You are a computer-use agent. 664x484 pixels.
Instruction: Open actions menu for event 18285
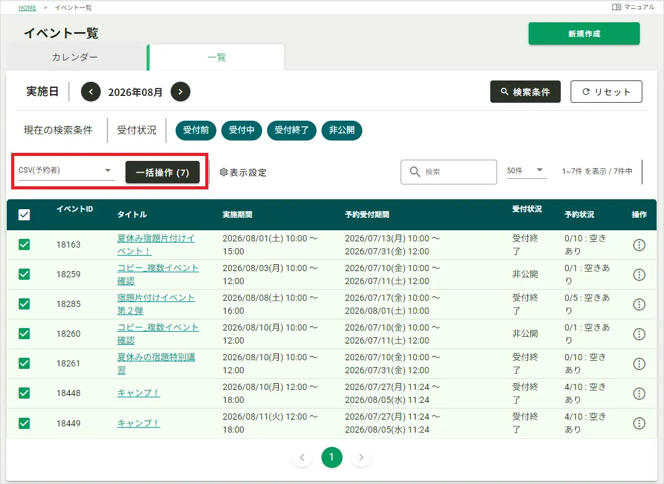point(639,305)
